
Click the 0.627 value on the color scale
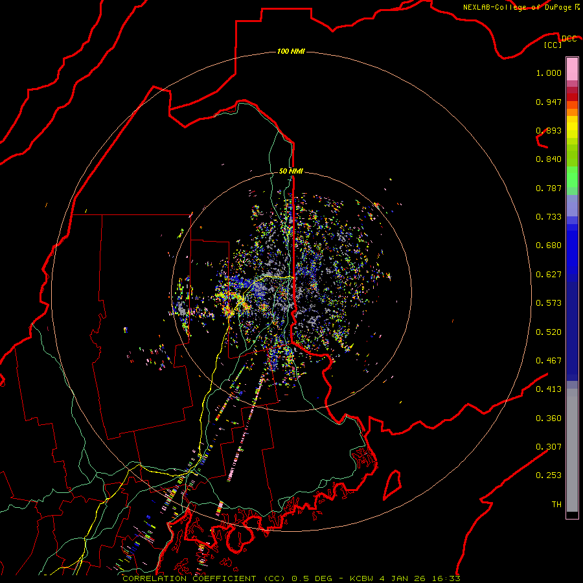pyautogui.click(x=549, y=275)
